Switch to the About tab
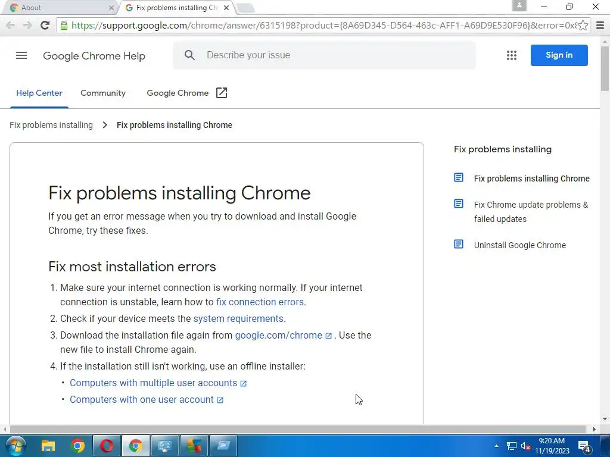The width and height of the screenshot is (610, 457). 60,7
